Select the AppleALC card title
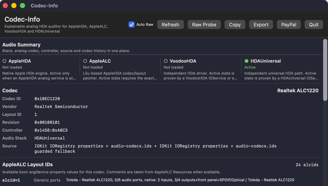This screenshot has width=328, height=186. (100, 61)
